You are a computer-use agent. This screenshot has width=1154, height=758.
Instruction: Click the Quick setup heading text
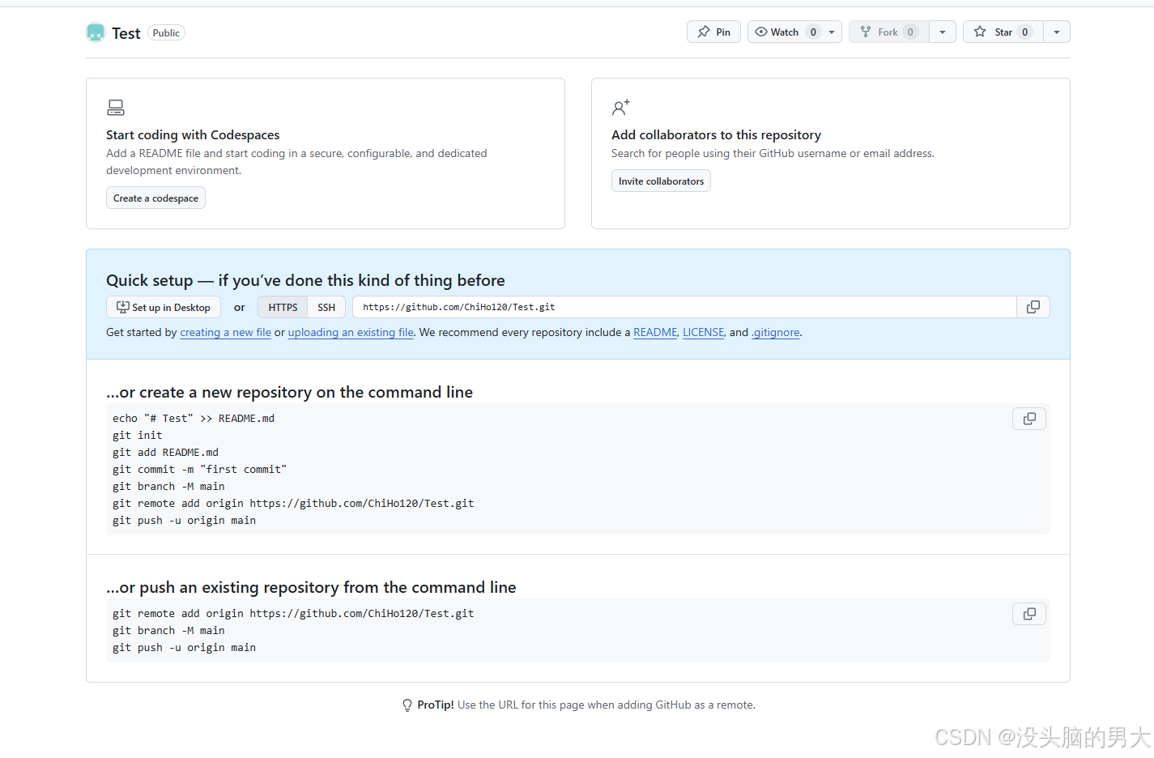(x=305, y=280)
